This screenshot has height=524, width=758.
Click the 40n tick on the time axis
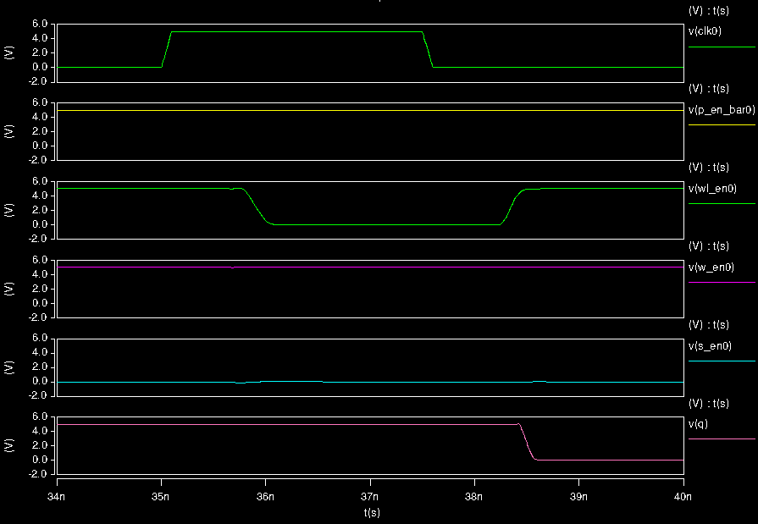pyautogui.click(x=683, y=497)
